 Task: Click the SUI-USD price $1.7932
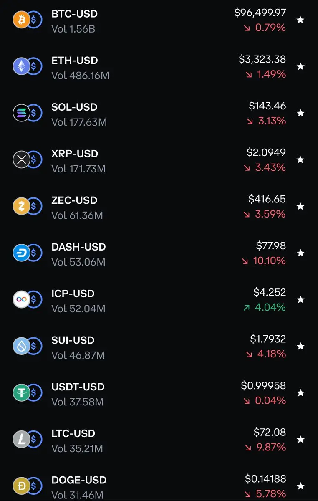click(x=268, y=339)
